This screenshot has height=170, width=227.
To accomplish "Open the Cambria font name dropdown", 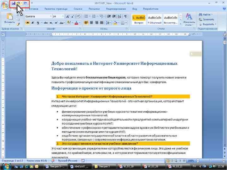I will (51, 16).
